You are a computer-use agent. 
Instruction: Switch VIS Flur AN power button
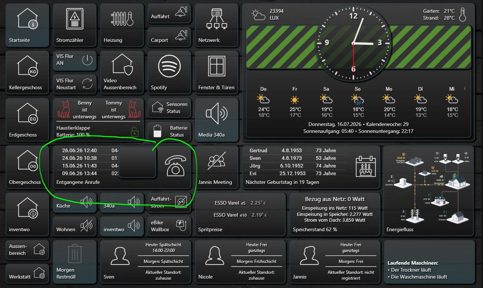[x=87, y=60]
